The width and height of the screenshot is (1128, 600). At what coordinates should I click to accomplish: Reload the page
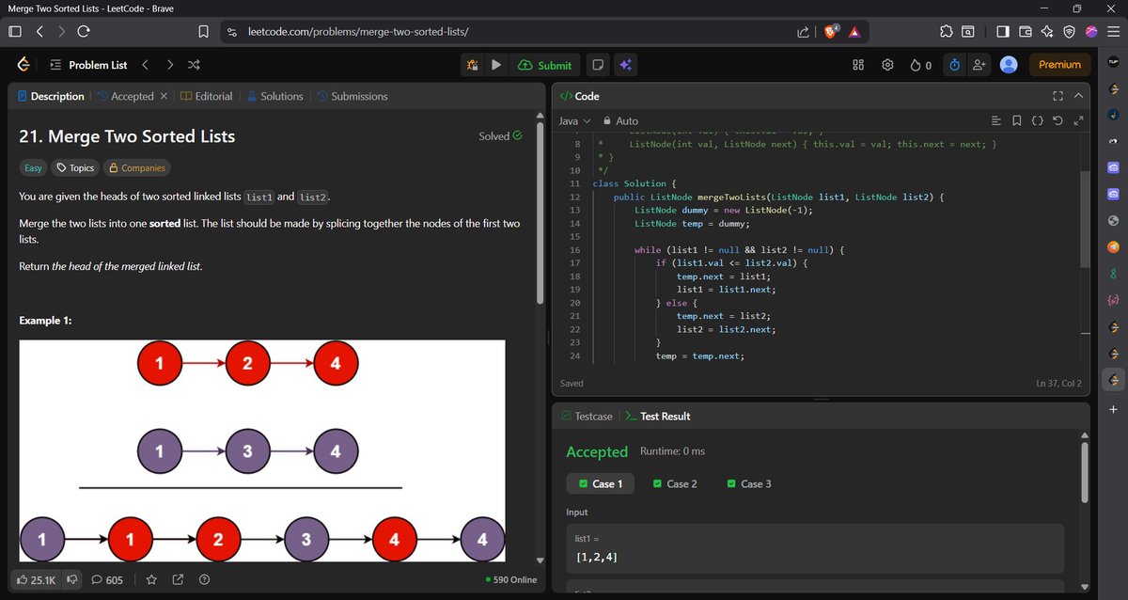pyautogui.click(x=84, y=31)
